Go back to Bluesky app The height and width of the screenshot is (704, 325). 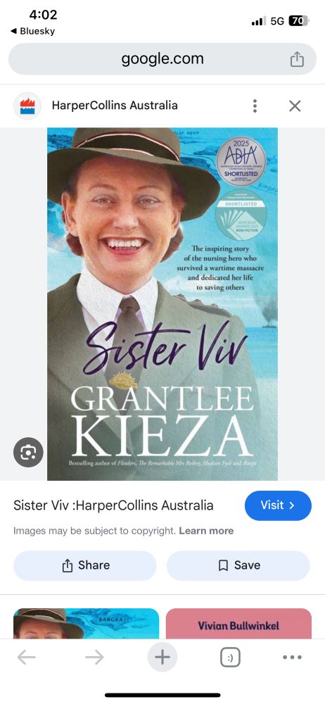pos(32,31)
